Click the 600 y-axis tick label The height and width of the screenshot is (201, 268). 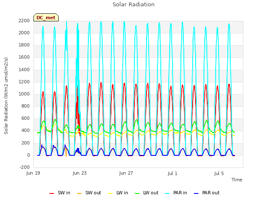[26, 119]
